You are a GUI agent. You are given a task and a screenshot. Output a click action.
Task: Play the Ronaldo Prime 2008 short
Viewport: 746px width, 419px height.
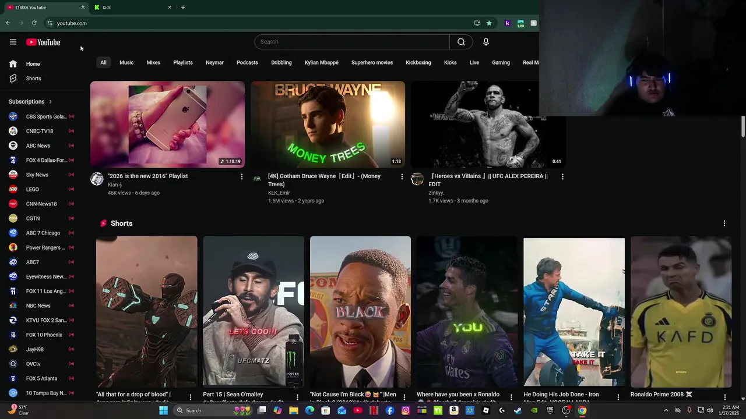pyautogui.click(x=681, y=312)
